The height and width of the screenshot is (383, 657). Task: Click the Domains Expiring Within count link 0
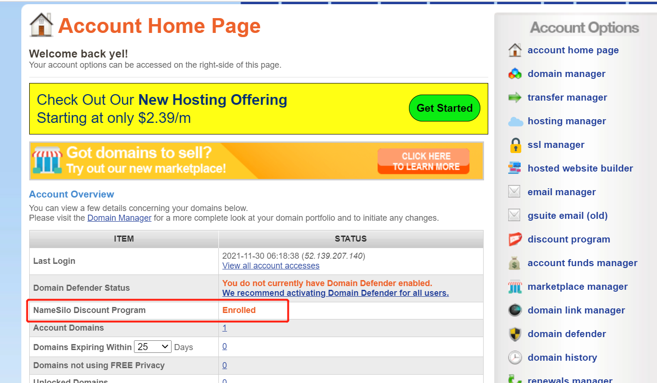click(224, 346)
